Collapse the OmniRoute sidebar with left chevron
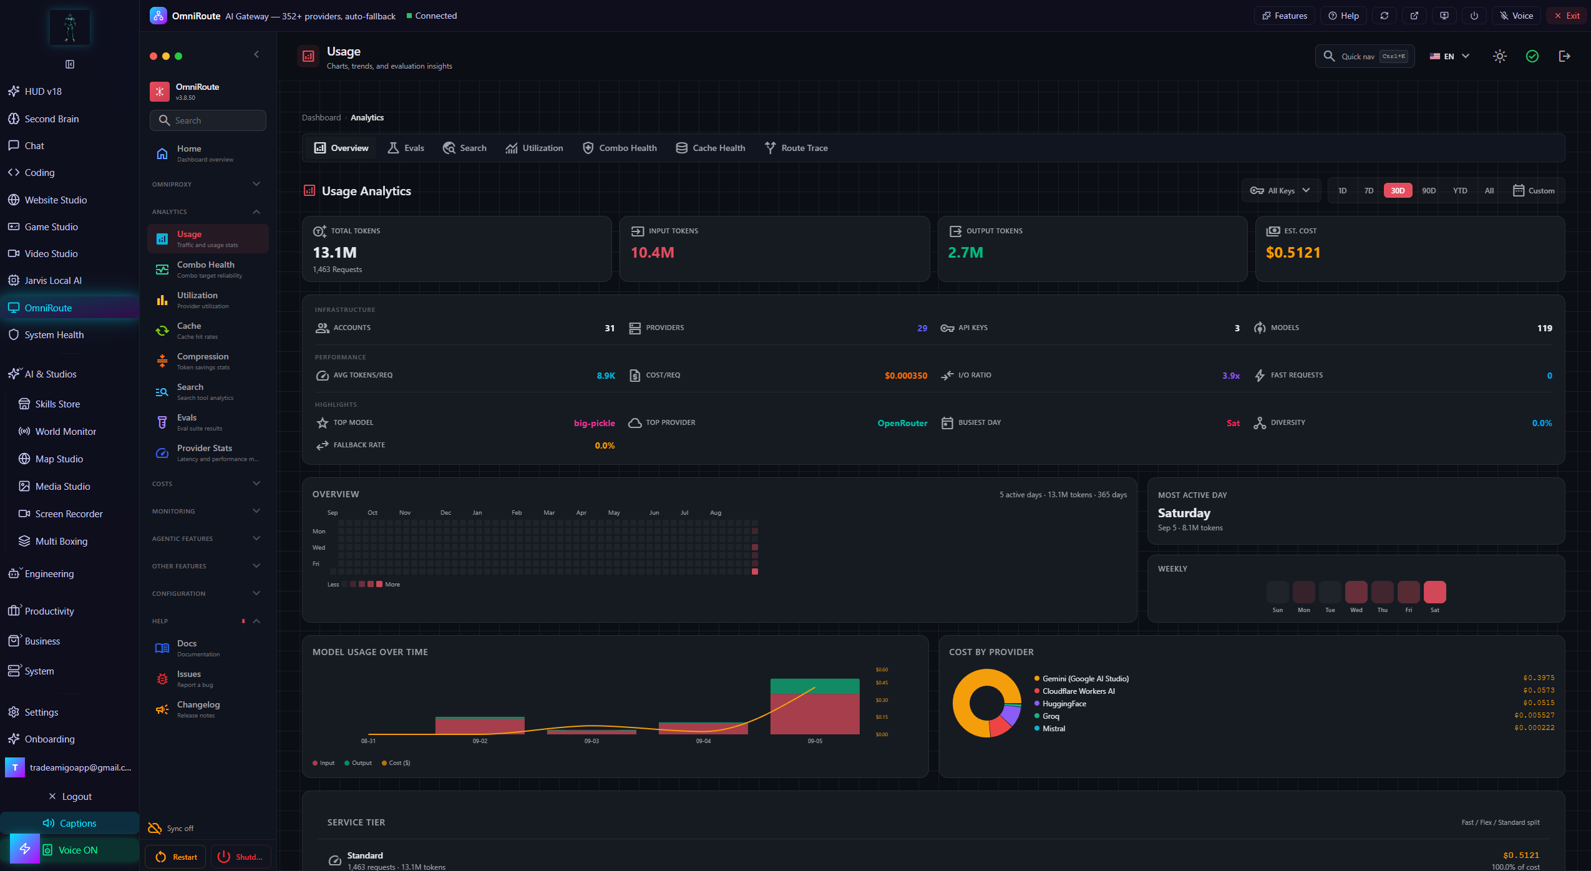Viewport: 1591px width, 871px height. (256, 55)
